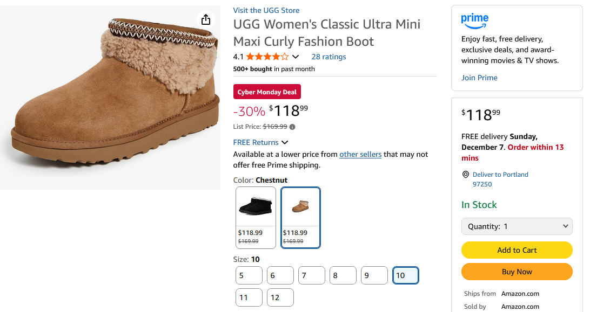The image size is (590, 312).
Task: Expand the star rating breakdown chevron
Action: click(296, 57)
